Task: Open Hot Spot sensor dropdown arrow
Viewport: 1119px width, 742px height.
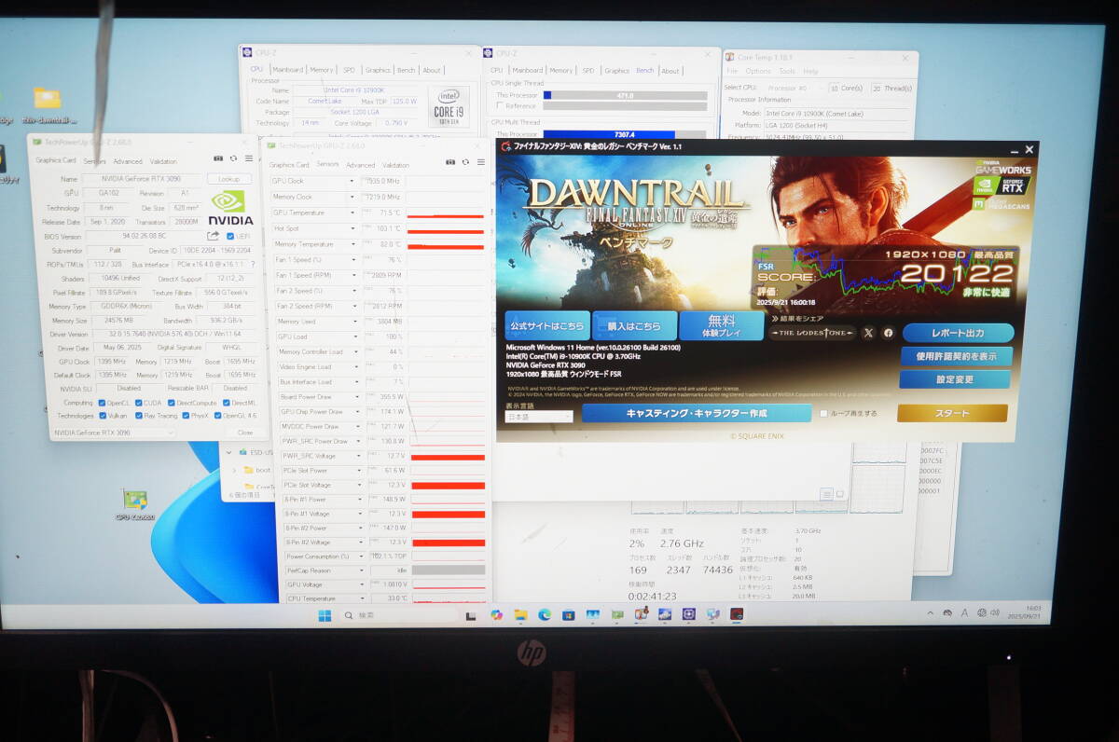Action: click(x=352, y=228)
